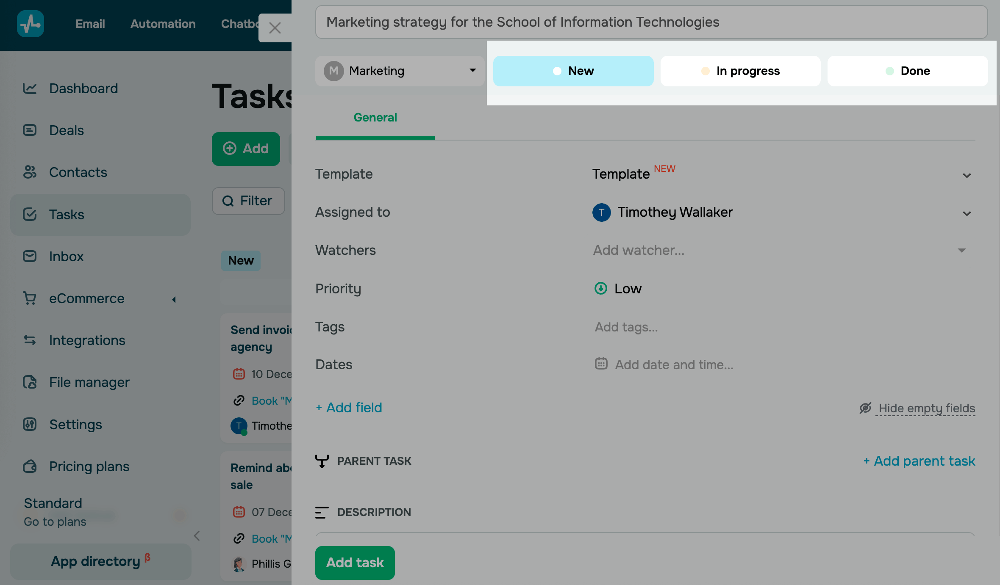Expand the Template dropdown chevron
This screenshot has width=1000, height=585.
[967, 175]
